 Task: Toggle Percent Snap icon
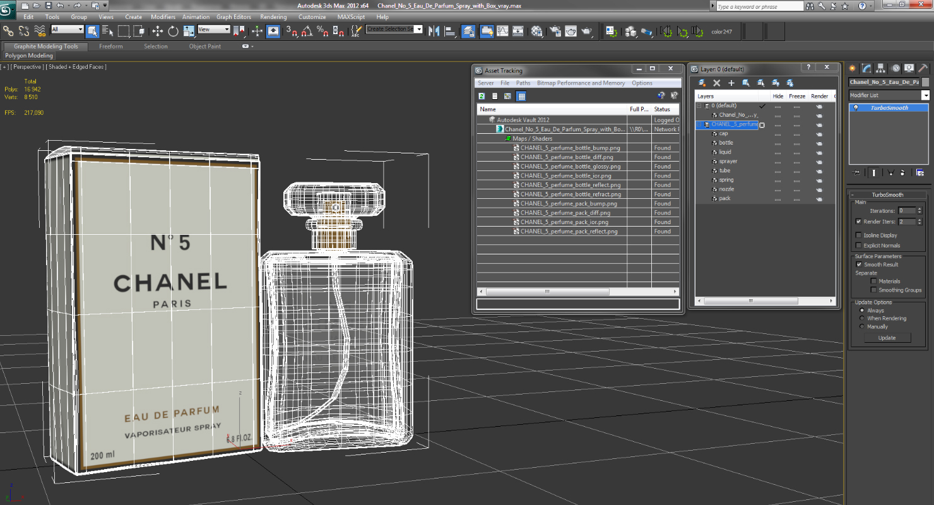click(x=322, y=30)
